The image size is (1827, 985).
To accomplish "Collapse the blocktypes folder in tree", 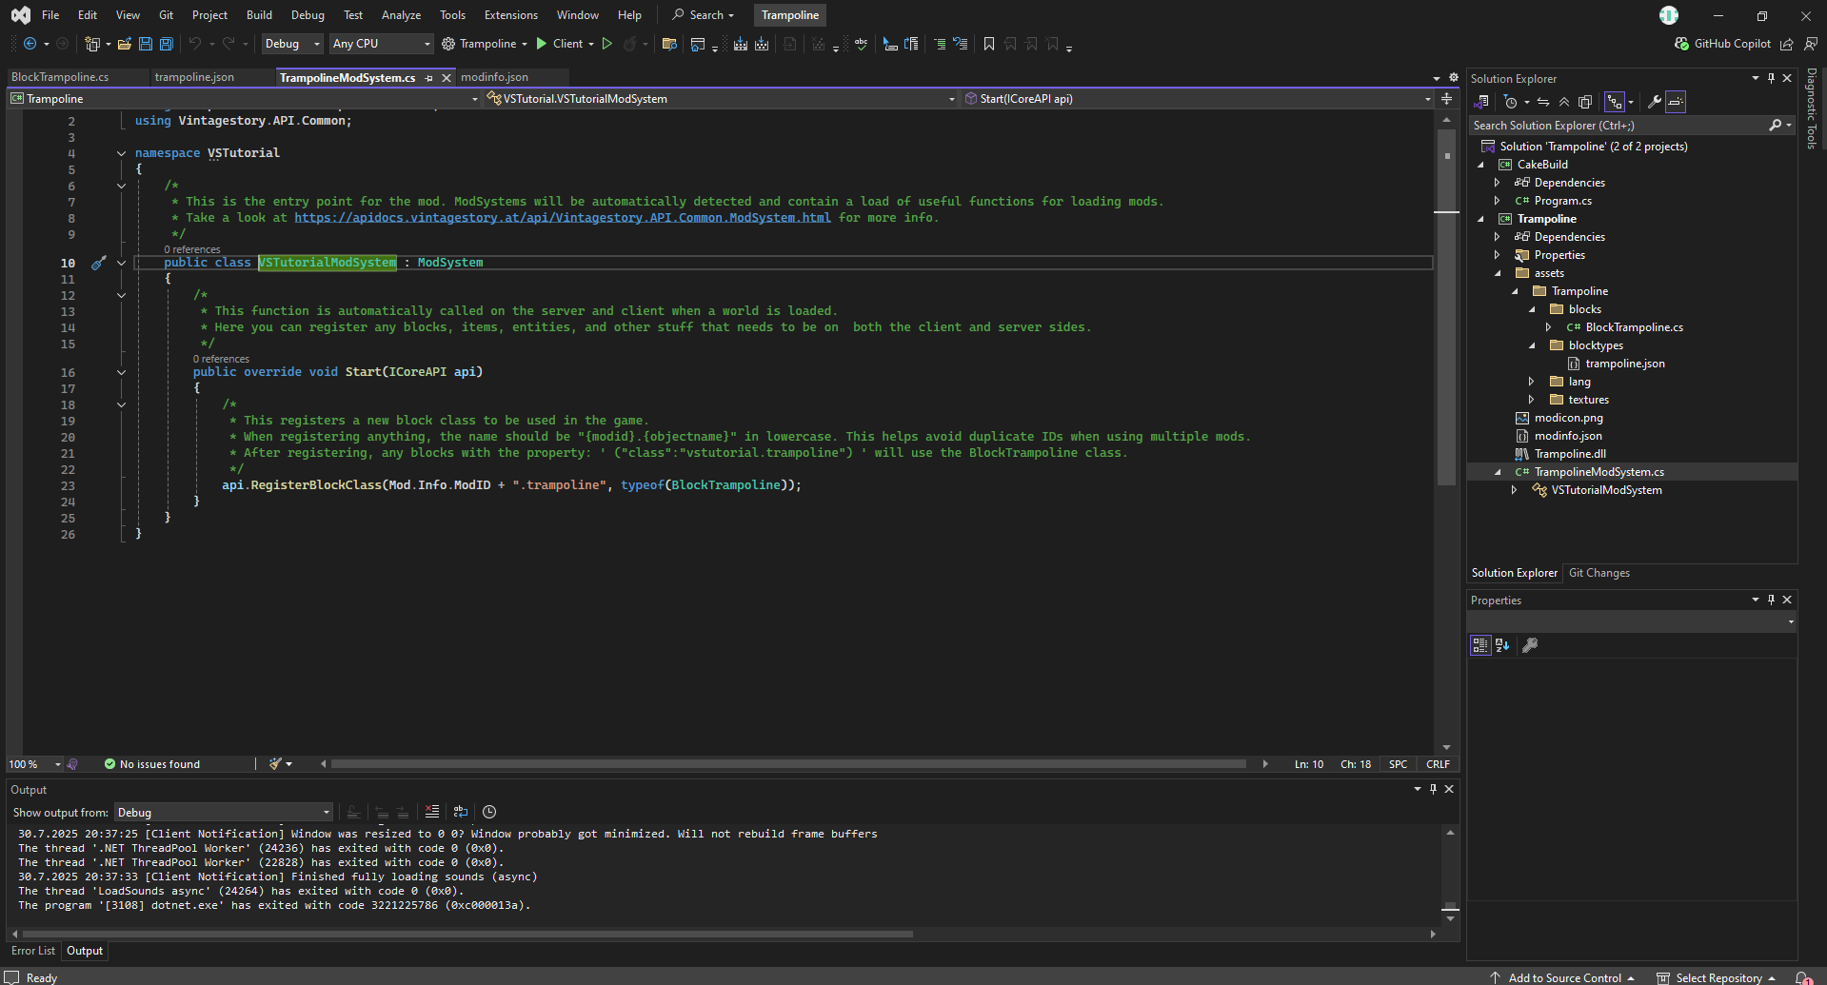I will 1533,345.
